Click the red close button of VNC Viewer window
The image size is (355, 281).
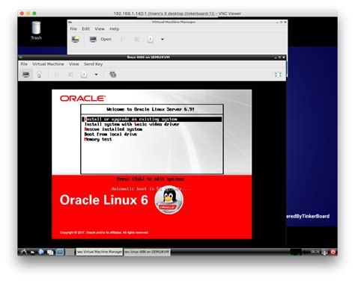click(x=22, y=13)
